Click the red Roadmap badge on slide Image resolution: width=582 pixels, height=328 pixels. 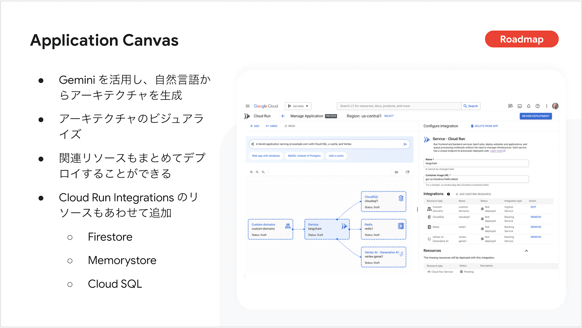point(521,39)
